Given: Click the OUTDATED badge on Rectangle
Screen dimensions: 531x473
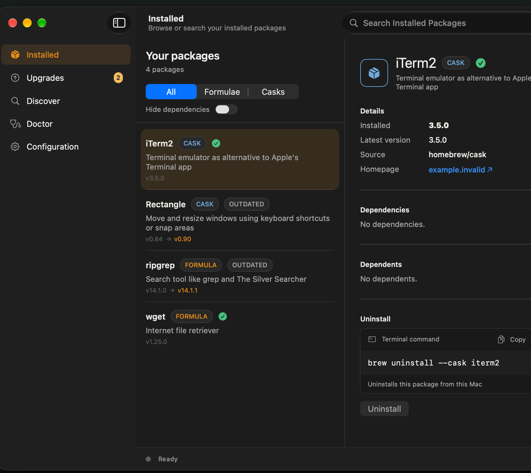Looking at the screenshot, I should [246, 204].
